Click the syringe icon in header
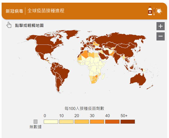Screen dimensions: 169x138 coord(154,11)
